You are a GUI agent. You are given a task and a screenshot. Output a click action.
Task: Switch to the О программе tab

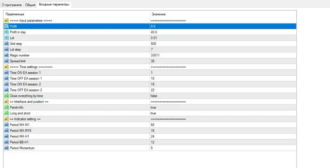pos(12,5)
